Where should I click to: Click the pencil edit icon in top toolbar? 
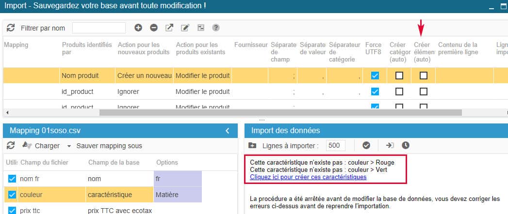(x=185, y=28)
